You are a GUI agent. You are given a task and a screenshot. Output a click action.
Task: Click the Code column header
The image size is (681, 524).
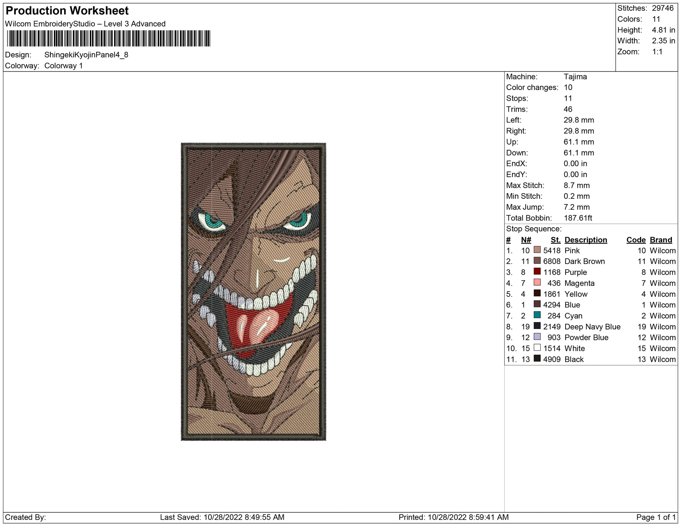636,240
